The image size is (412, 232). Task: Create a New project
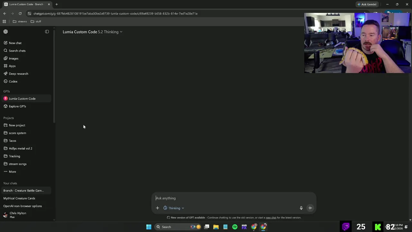pyautogui.click(x=26, y=125)
